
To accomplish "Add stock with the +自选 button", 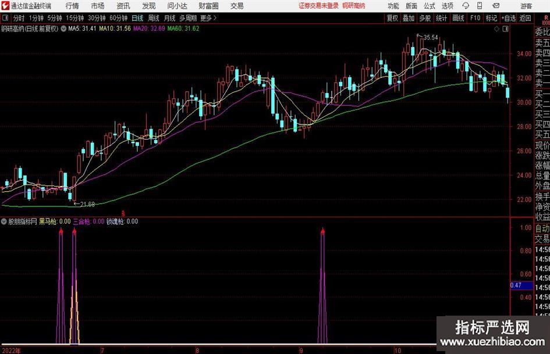I will [508, 18].
